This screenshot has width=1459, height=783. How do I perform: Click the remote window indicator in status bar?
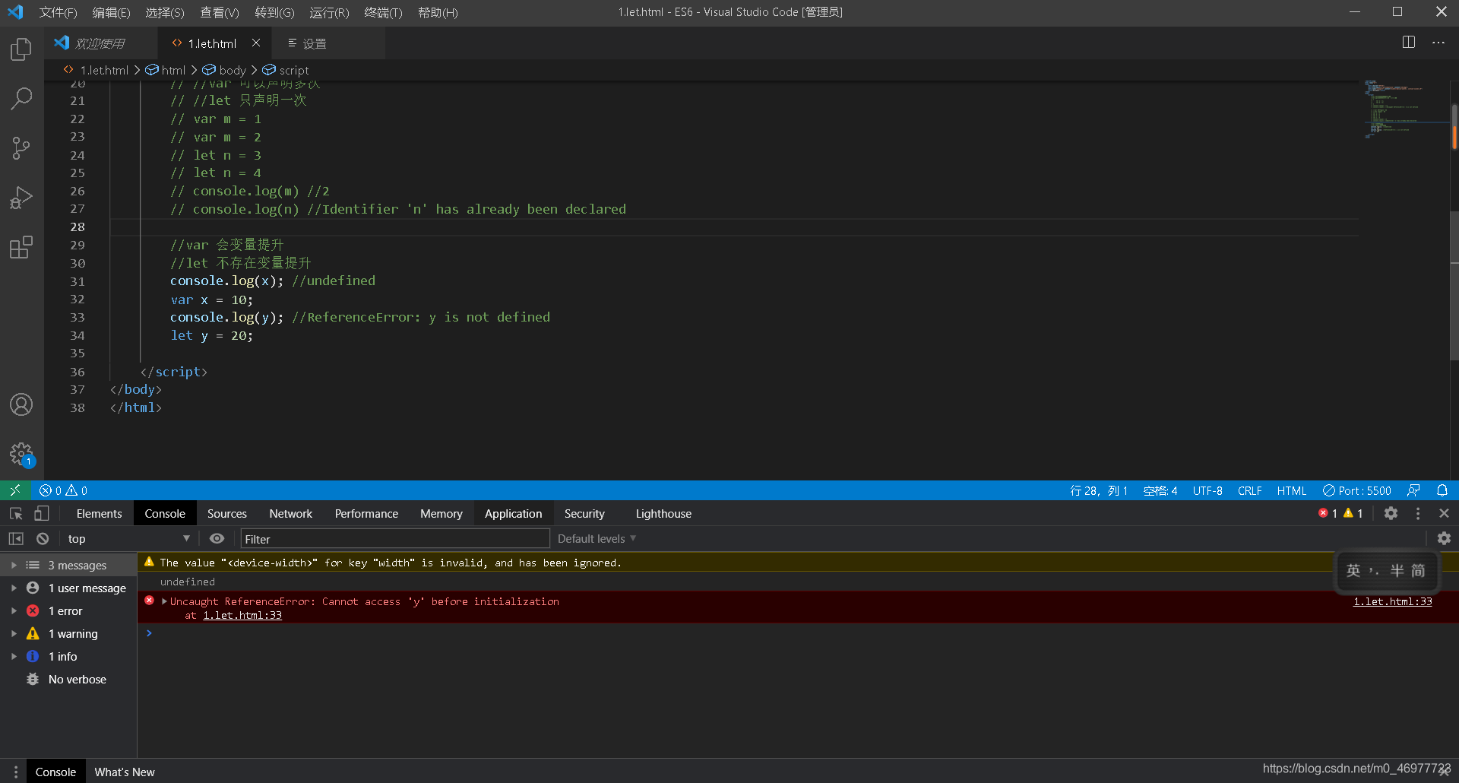coord(15,490)
